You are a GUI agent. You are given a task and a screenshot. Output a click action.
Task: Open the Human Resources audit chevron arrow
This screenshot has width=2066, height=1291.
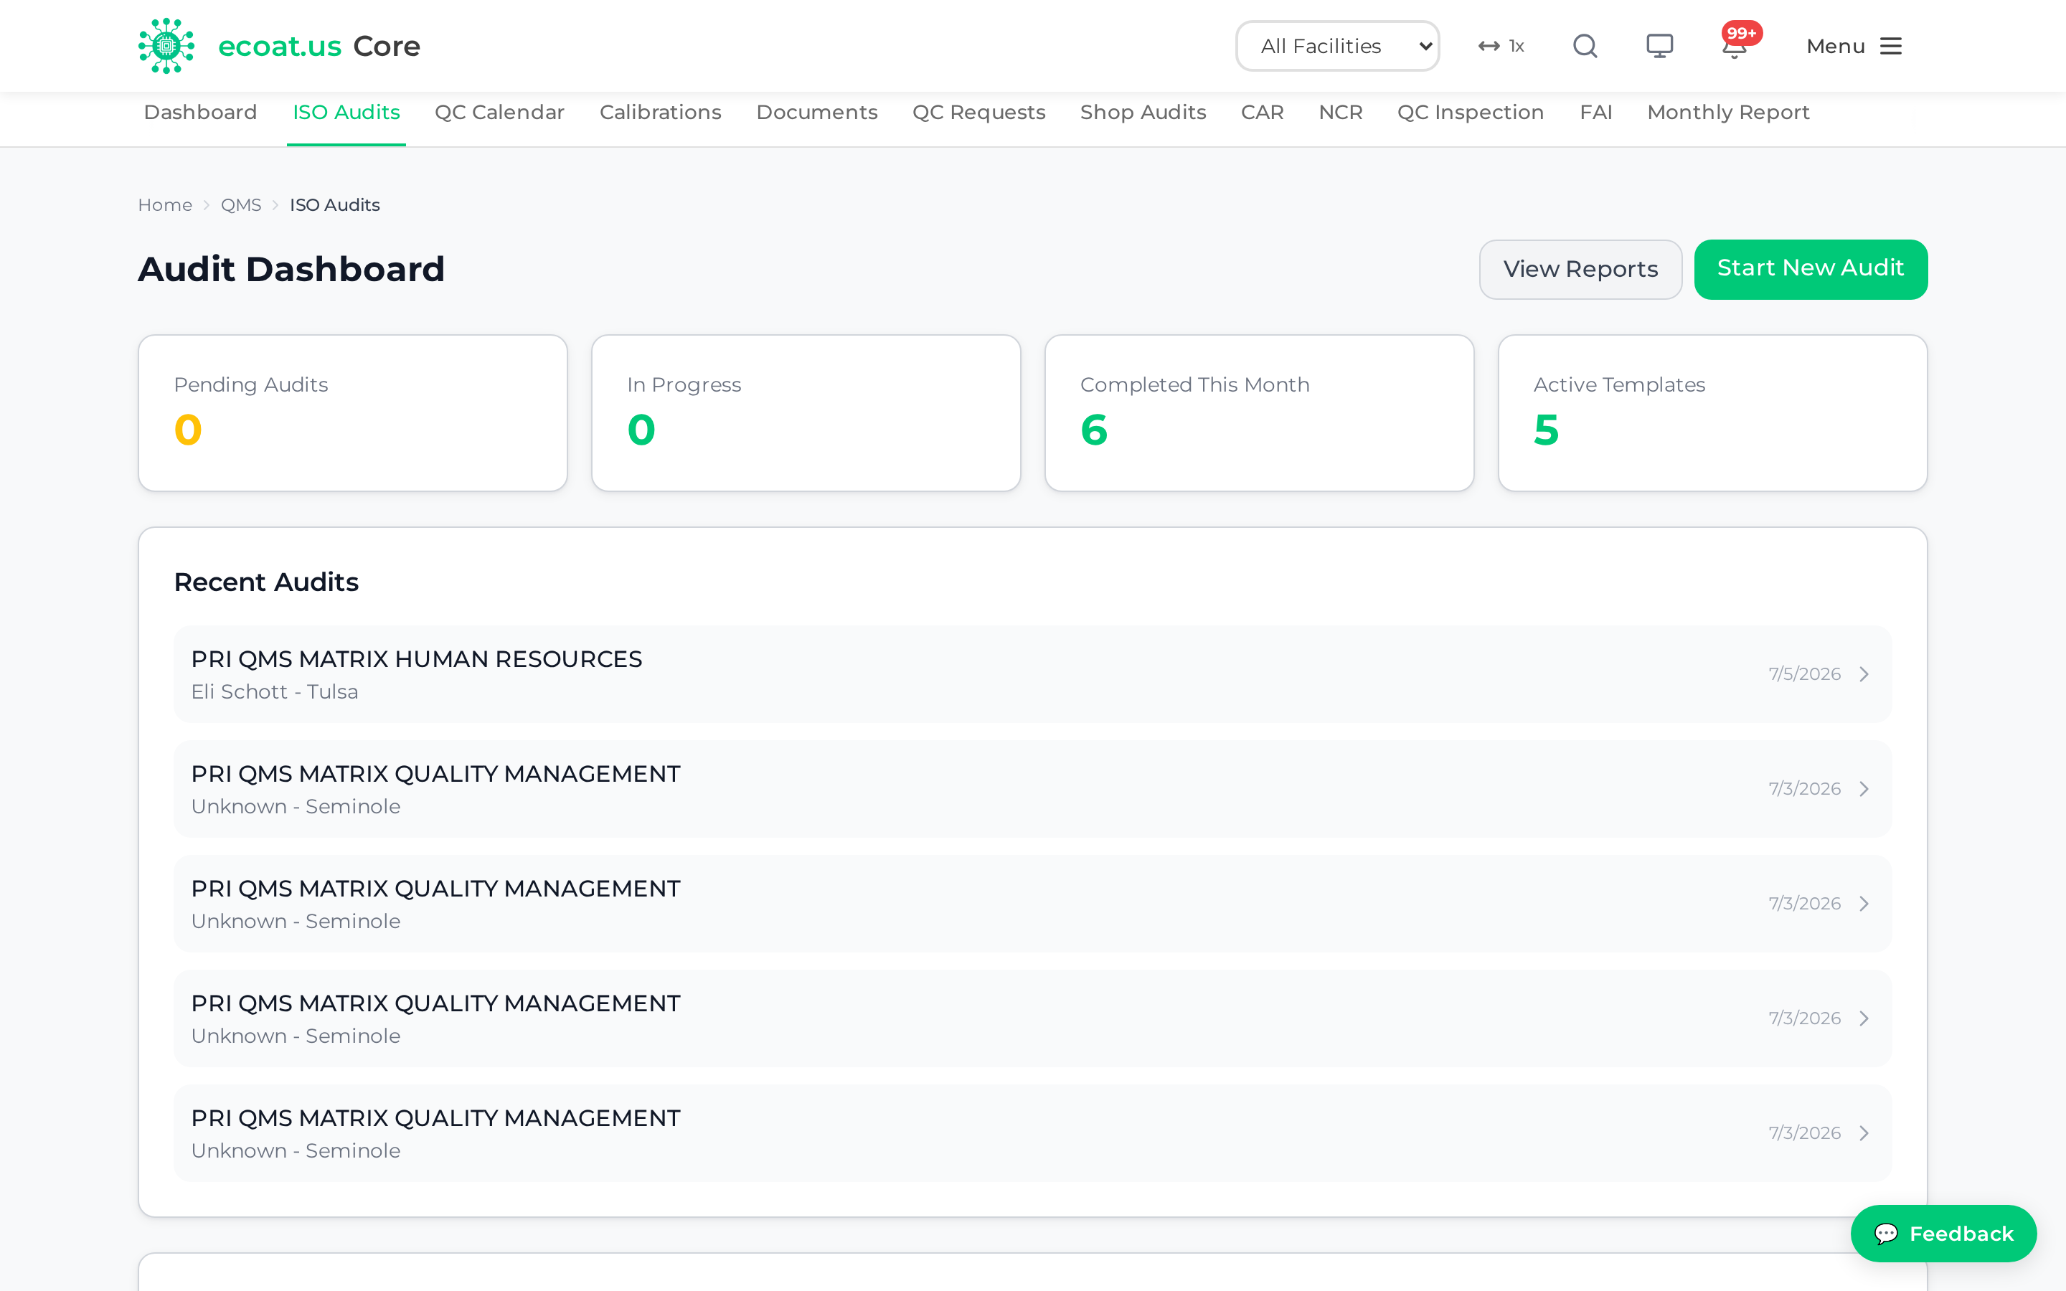(1864, 674)
